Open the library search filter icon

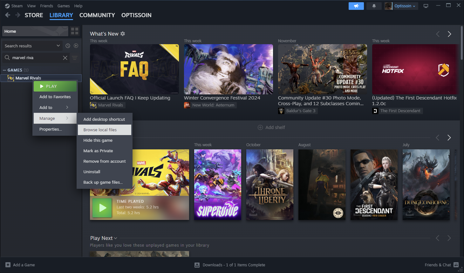coord(75,58)
